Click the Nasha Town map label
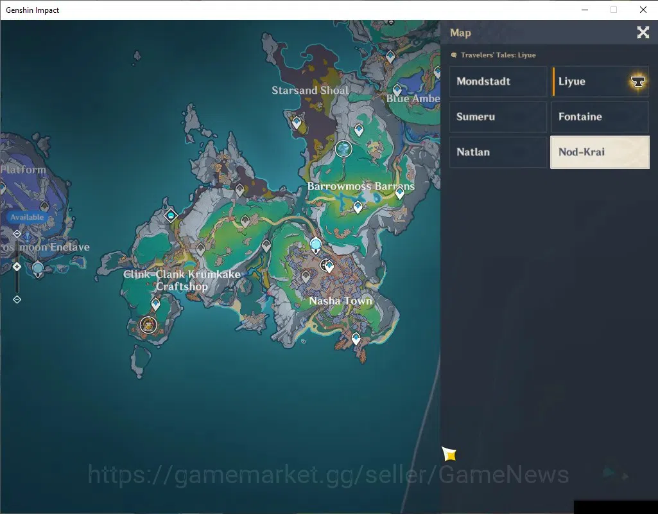 pyautogui.click(x=341, y=301)
